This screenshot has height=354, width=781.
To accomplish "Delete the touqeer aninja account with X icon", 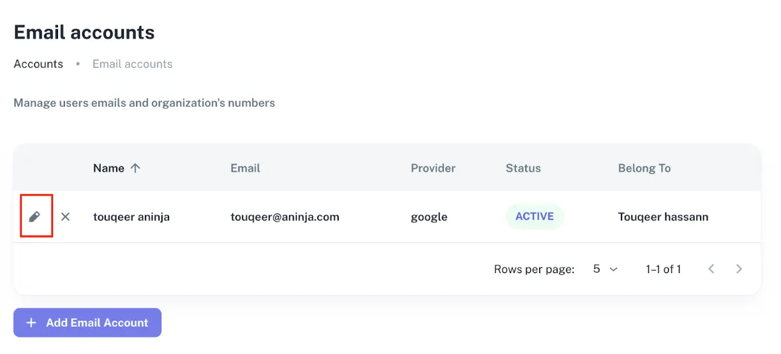I will pos(65,217).
